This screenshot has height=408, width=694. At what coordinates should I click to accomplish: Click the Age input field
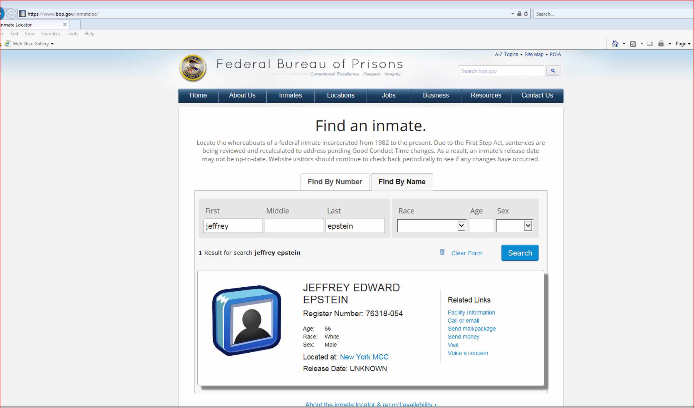click(x=481, y=226)
